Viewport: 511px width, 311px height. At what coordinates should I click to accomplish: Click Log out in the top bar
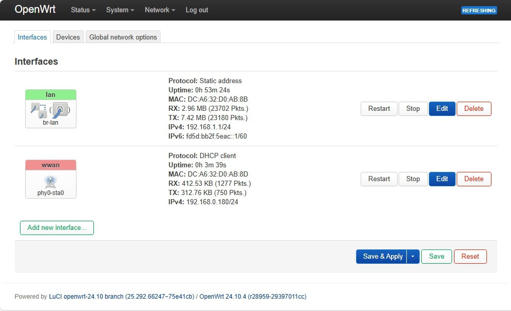pyautogui.click(x=196, y=10)
